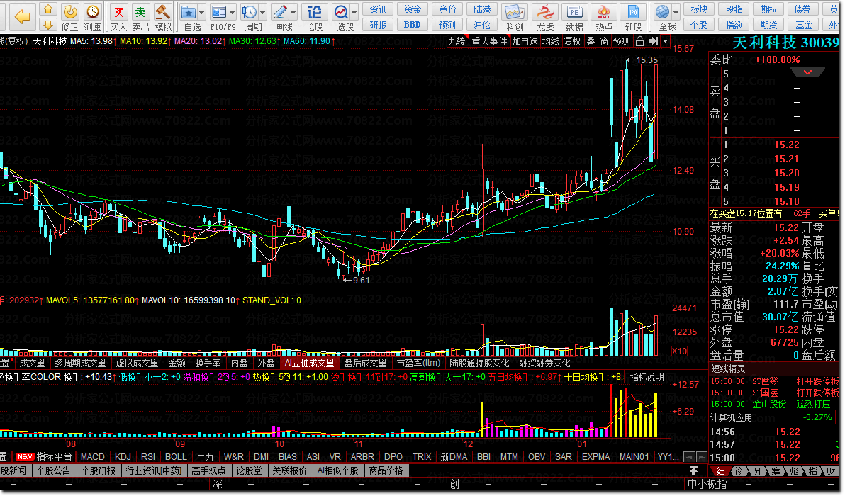
Task: Click the 卖出 sell icon
Action: click(140, 12)
